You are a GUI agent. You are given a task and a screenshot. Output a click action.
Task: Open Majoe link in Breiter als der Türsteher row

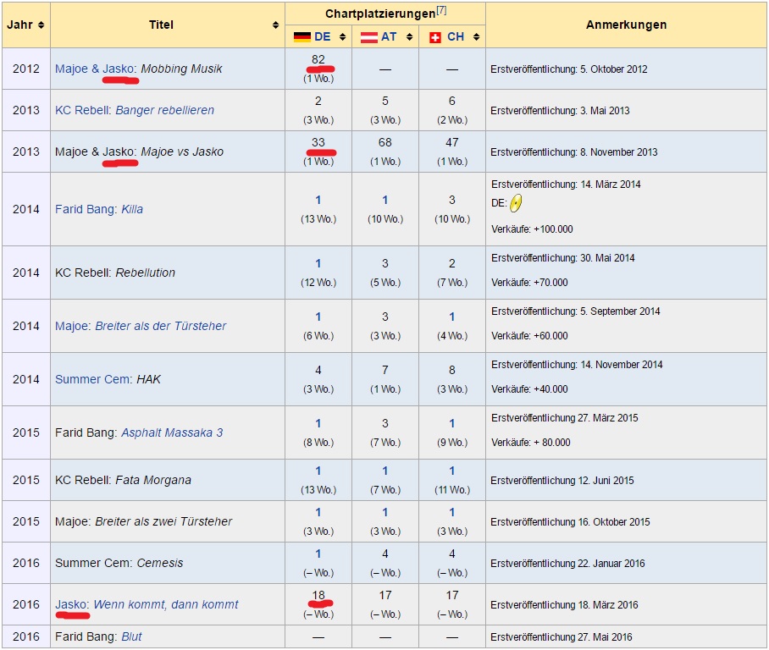73,326
